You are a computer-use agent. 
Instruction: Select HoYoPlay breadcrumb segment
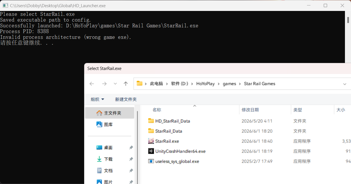[206, 84]
